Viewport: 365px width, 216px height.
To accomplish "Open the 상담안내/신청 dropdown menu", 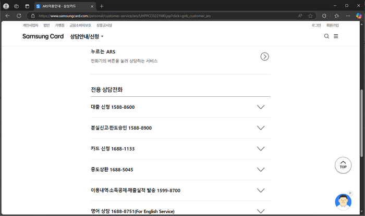I will click(87, 36).
